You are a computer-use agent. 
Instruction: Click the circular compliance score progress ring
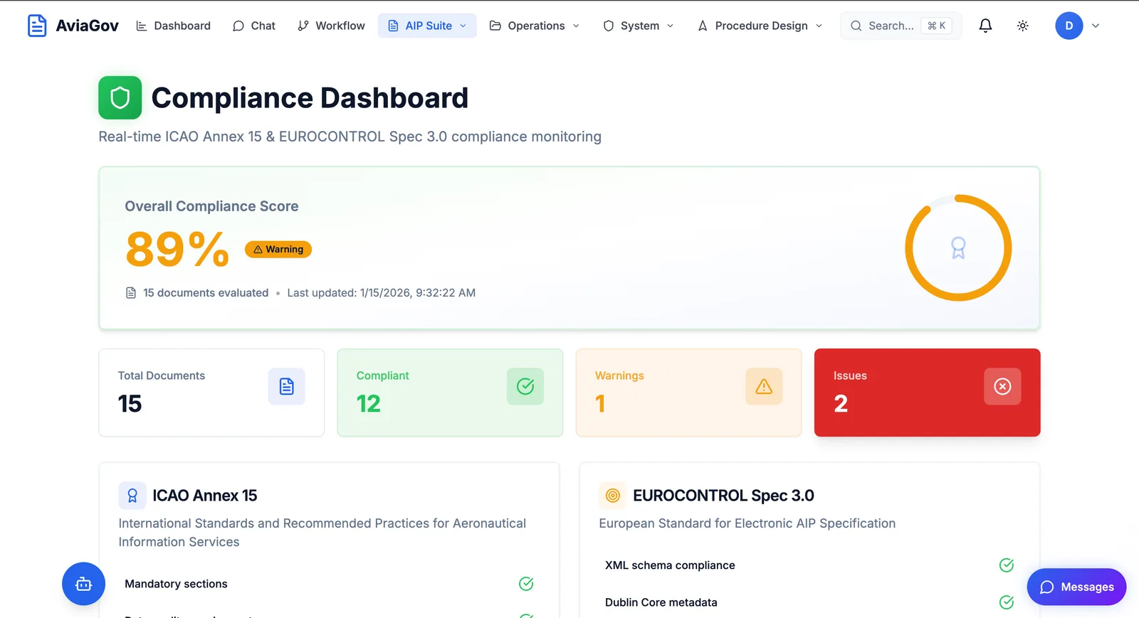coord(957,247)
